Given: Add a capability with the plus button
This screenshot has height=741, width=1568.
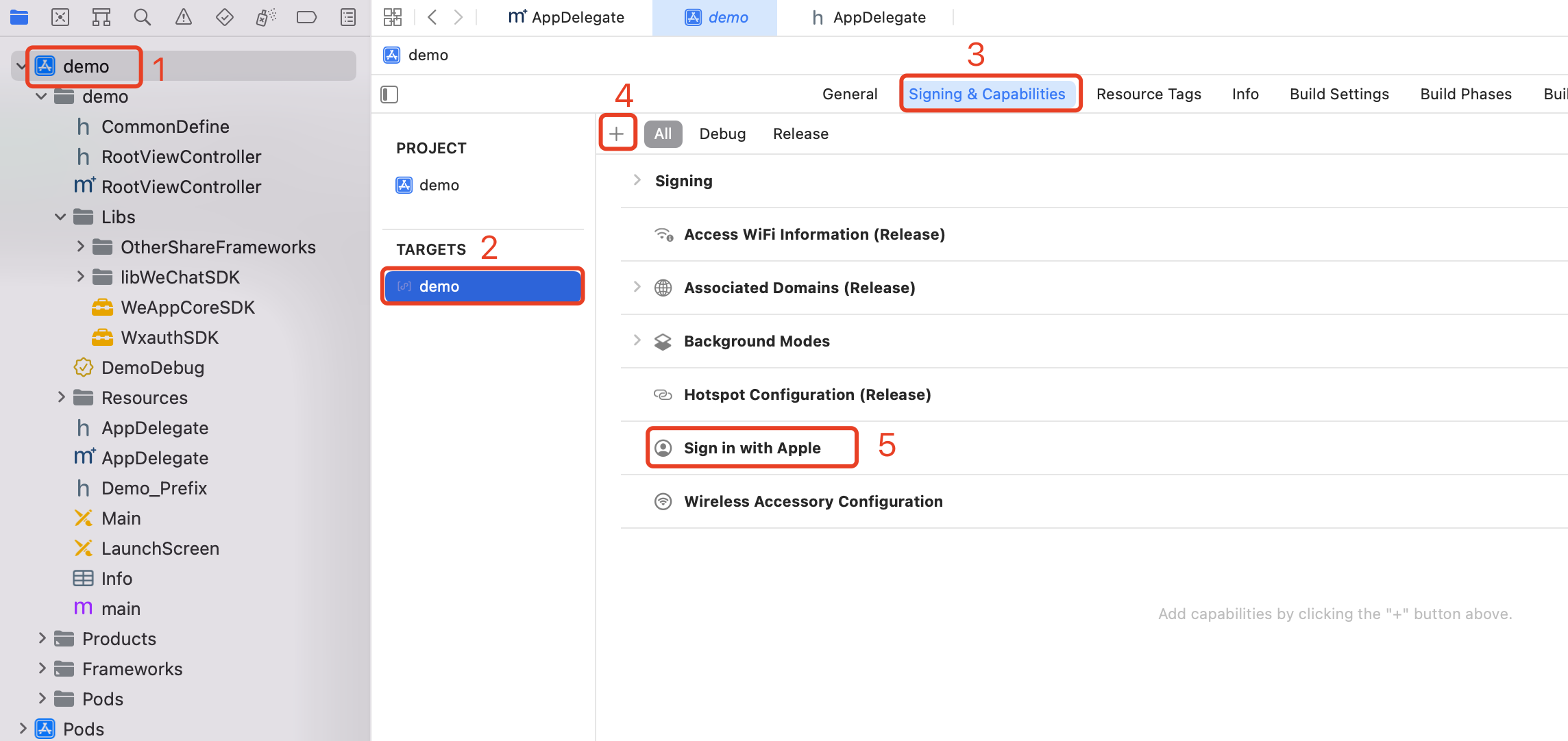Looking at the screenshot, I should coord(617,134).
